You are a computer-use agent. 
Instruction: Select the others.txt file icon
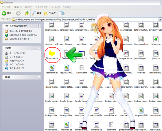coord(111,125)
